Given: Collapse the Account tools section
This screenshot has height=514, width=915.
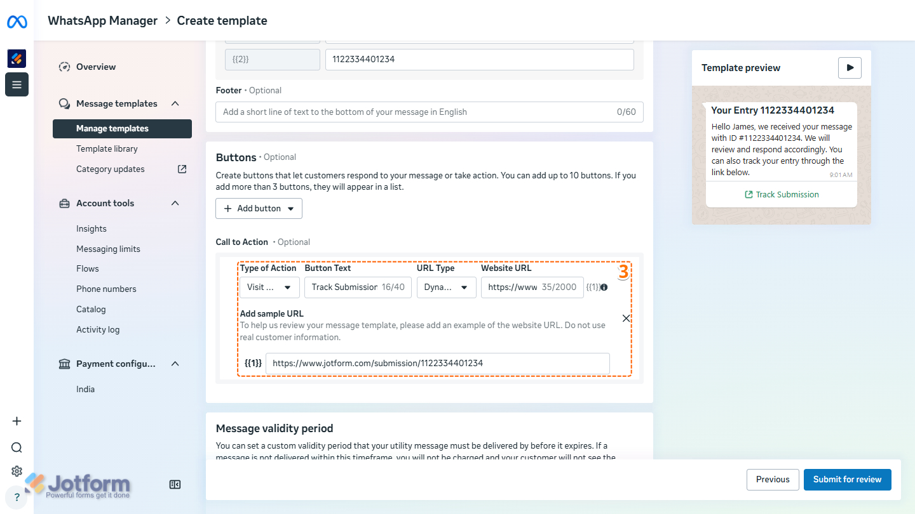Looking at the screenshot, I should [x=175, y=203].
